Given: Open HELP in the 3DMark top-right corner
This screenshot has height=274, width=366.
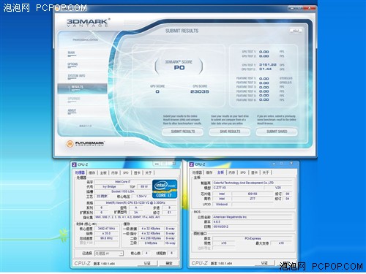Looking at the screenshot, I should 296,31.
